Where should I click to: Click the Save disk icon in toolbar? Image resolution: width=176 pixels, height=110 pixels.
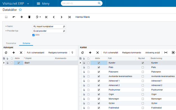pos(6,17)
